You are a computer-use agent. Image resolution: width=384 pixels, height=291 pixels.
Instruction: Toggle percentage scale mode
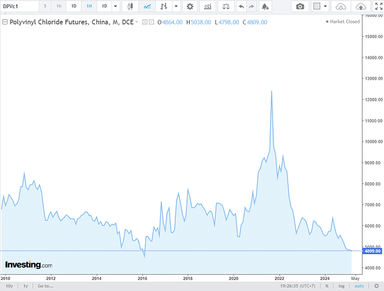[326, 286]
